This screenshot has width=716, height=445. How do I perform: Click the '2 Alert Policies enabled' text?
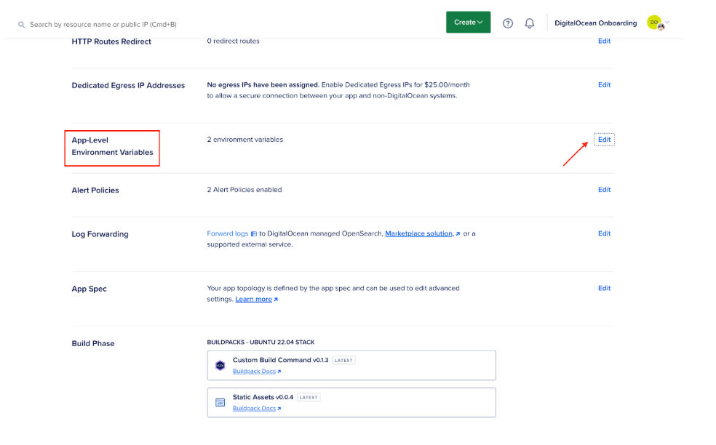coord(244,190)
